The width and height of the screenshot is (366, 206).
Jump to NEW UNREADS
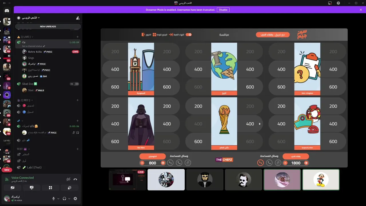[x=48, y=27]
